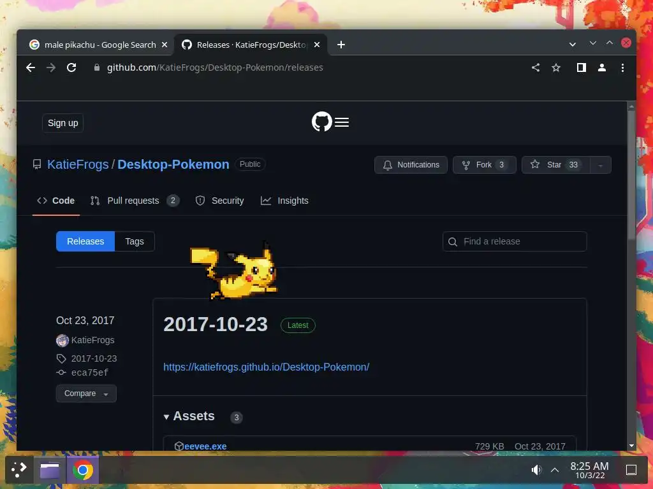Close the male pikachu Google tab

coord(165,45)
